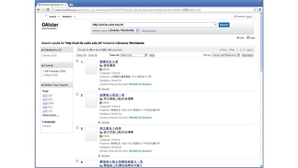Open title link of result 4

click(x=121, y=162)
